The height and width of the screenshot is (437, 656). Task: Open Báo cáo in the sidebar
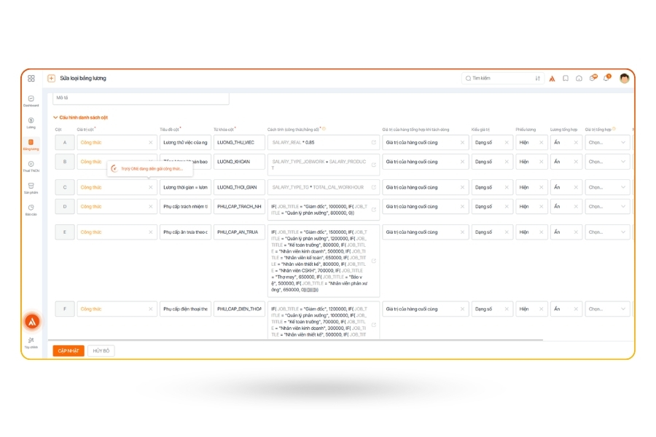[31, 210]
